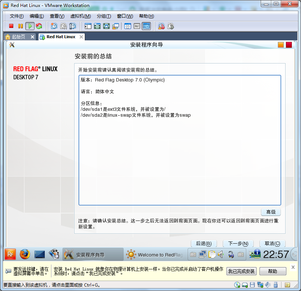This screenshot has width=301, height=291.
Task: Click the Quick Switch mode icon
Action: coord(106,26)
